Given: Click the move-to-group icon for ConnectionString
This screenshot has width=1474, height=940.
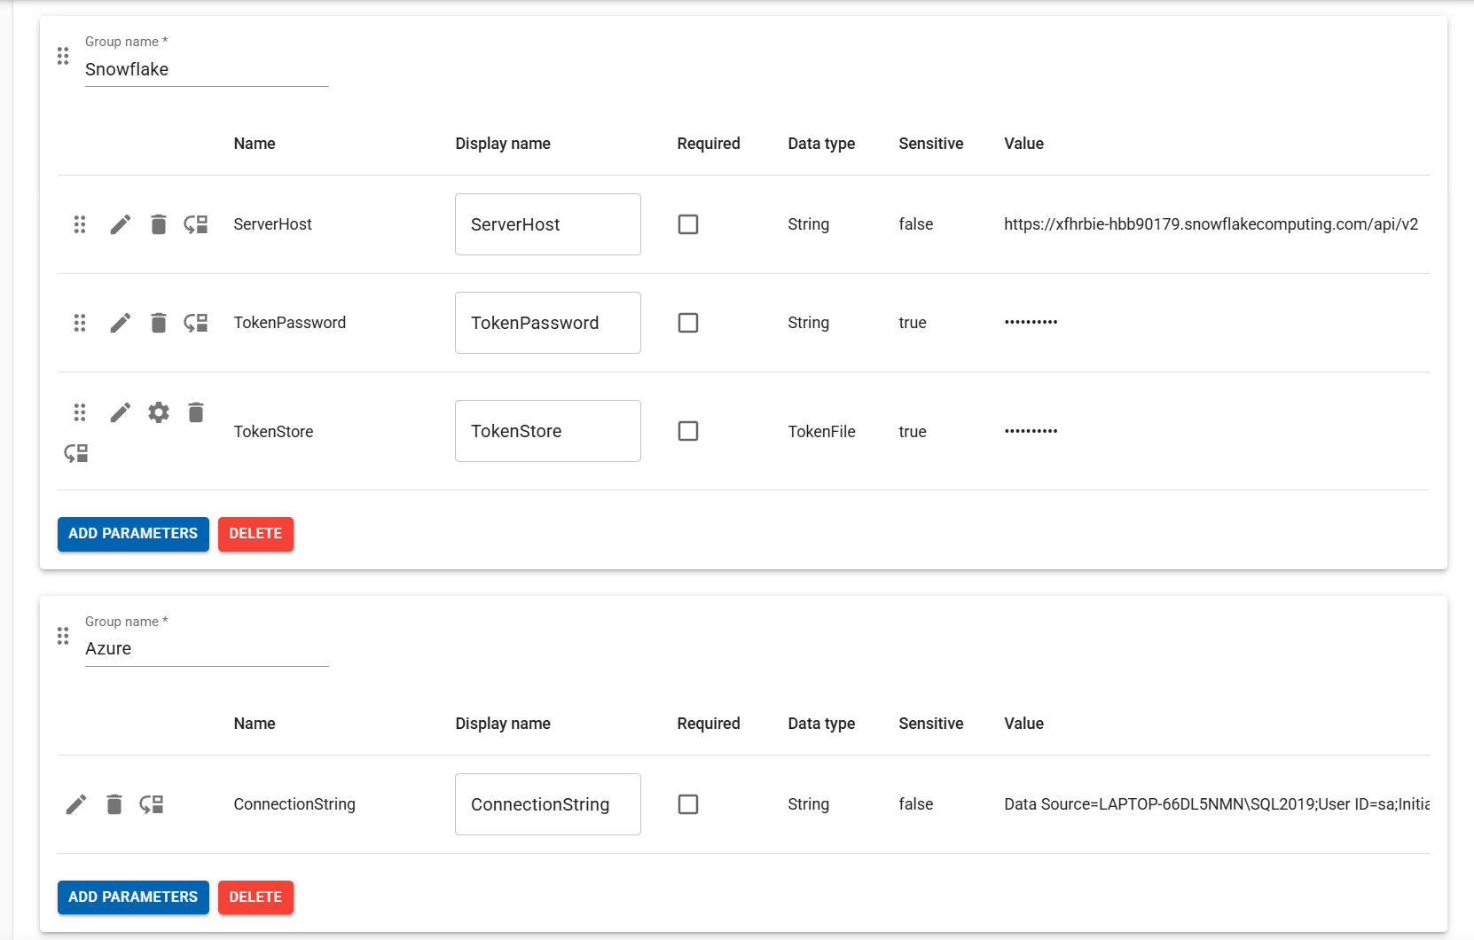Looking at the screenshot, I should tap(152, 804).
